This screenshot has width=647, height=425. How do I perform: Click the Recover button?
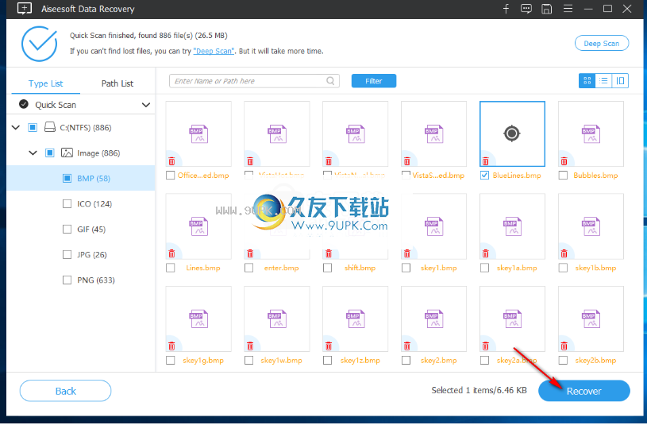583,391
